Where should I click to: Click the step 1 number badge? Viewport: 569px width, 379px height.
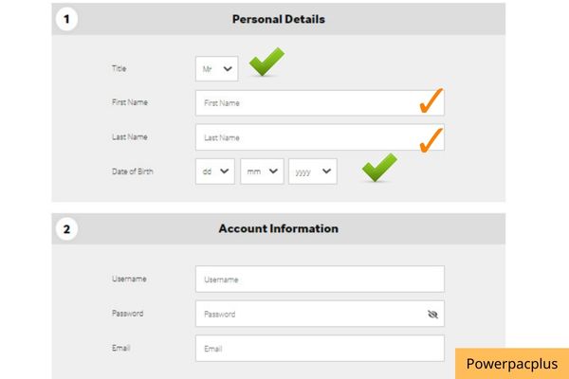pyautogui.click(x=66, y=19)
